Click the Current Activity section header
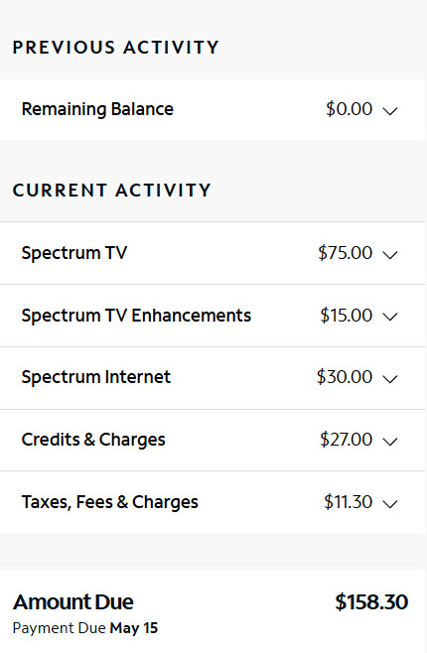This screenshot has width=427, height=653. [x=112, y=191]
